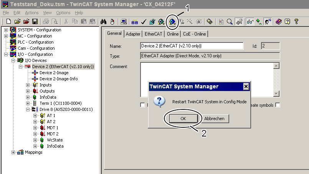Click the New file toolbar icon
Image resolution: width=309 pixels, height=174 pixels.
8,21
